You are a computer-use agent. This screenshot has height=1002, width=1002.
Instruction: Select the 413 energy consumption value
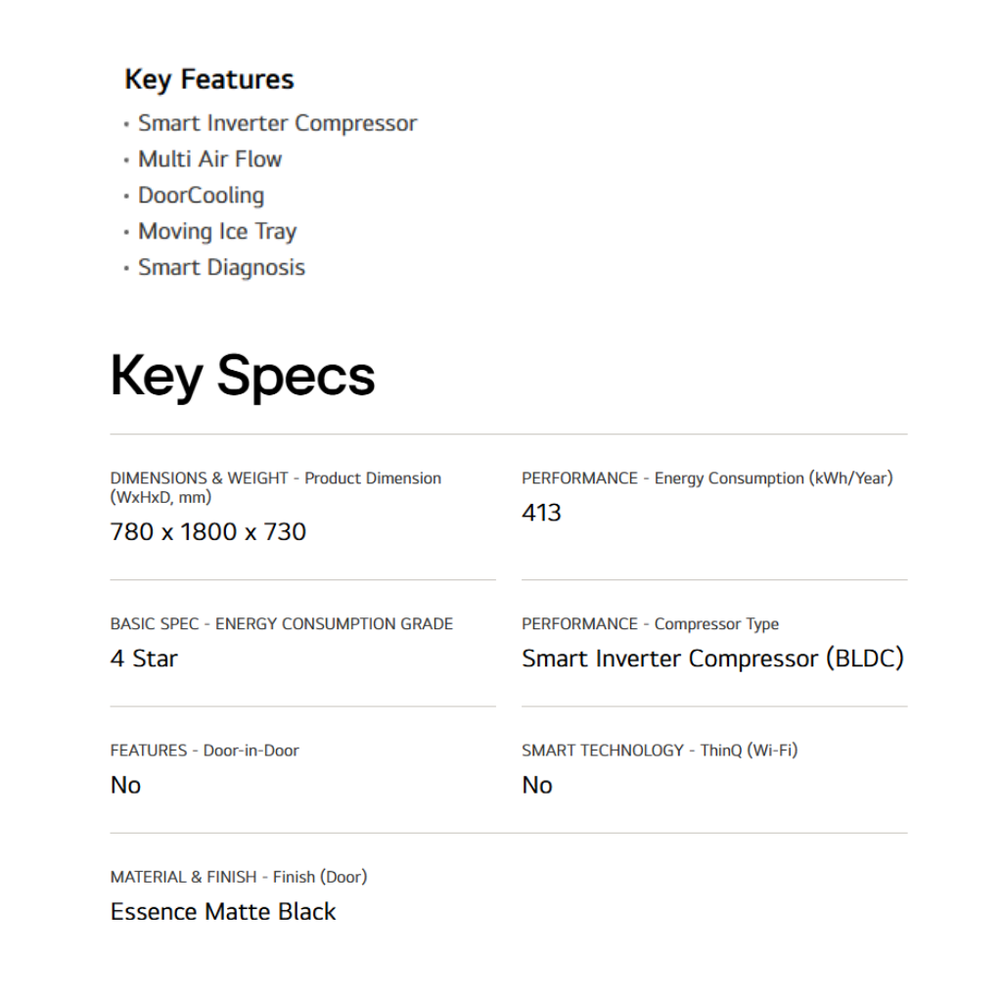[x=541, y=513]
